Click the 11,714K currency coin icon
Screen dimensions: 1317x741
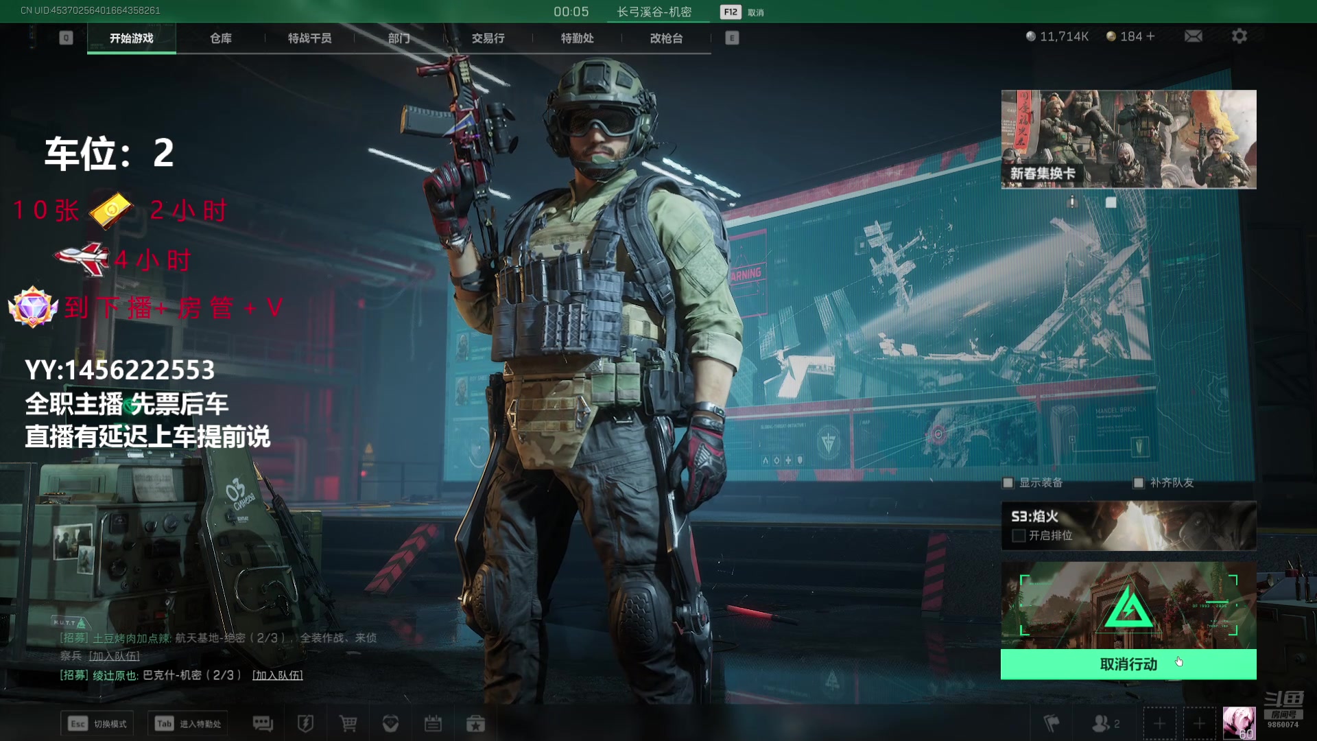pyautogui.click(x=1030, y=36)
